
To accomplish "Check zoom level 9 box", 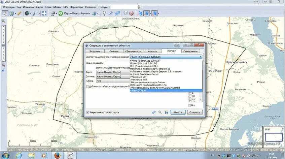I will point(190,93).
